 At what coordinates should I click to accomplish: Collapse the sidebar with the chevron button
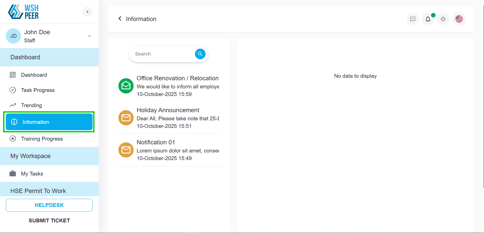[x=87, y=12]
